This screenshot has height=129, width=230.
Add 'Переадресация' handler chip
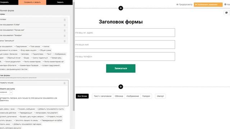click(x=25, y=113)
